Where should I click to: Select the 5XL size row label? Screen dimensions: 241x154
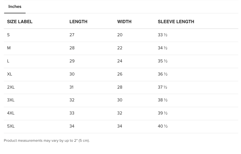click(x=11, y=126)
